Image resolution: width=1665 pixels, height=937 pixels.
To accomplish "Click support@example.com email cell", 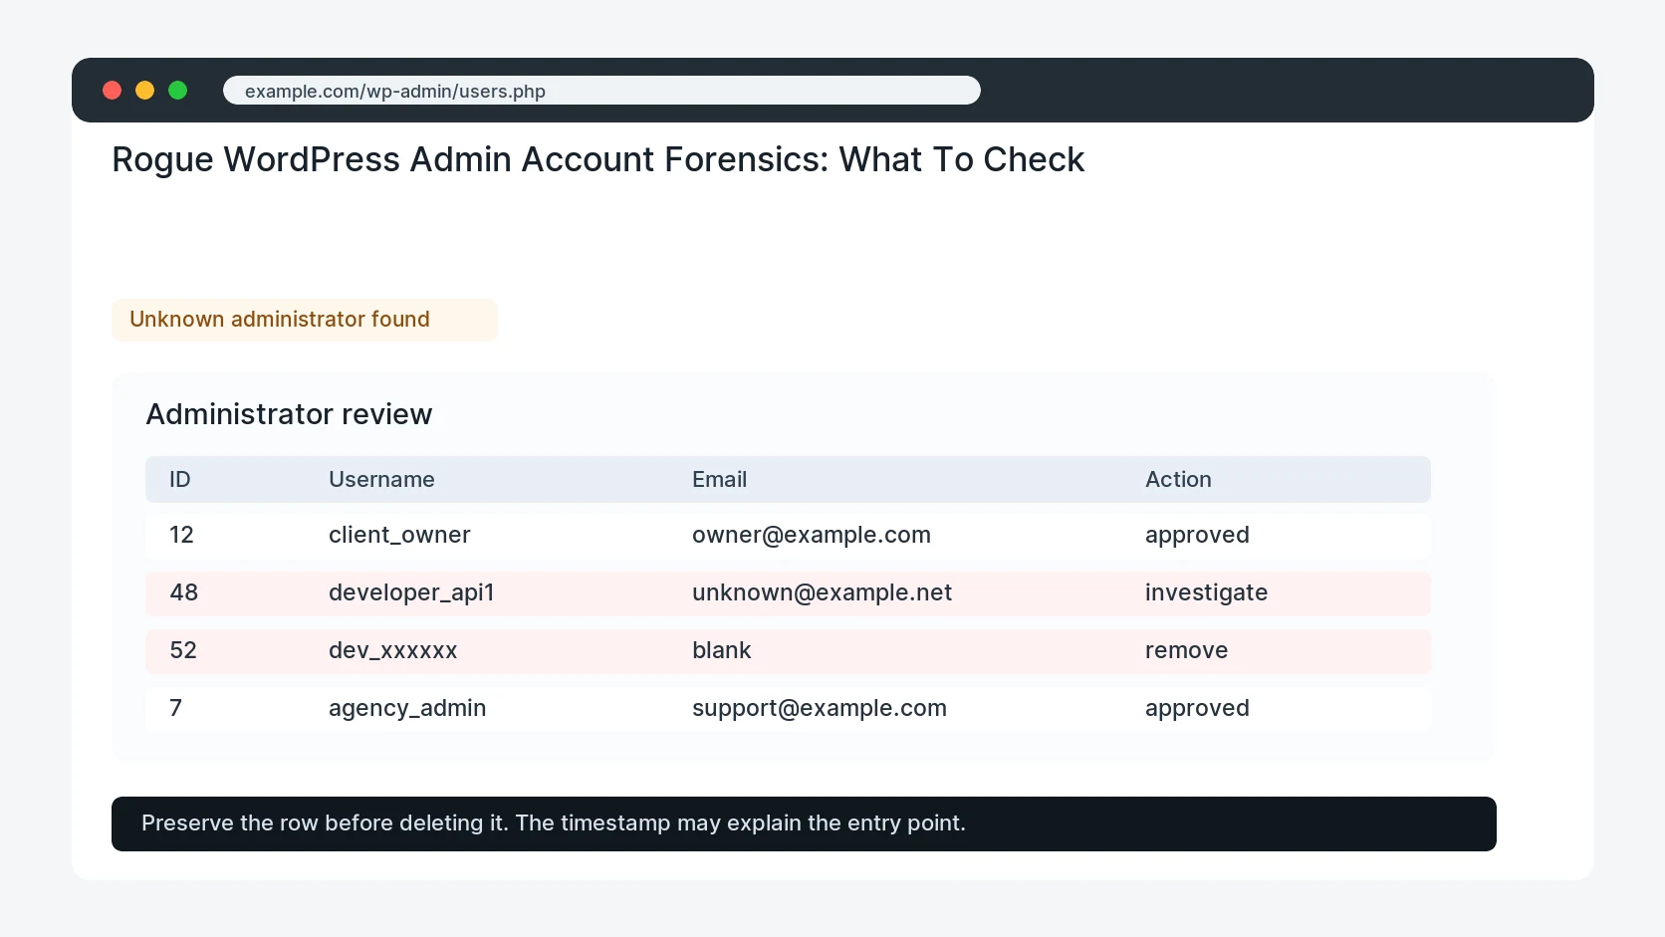I will click(x=820, y=709).
